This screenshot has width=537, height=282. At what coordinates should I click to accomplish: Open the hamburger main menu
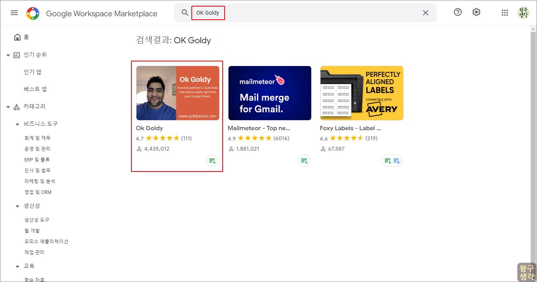click(x=14, y=13)
